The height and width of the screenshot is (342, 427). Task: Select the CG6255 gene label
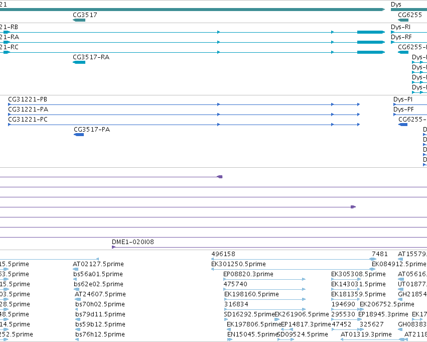(x=410, y=15)
